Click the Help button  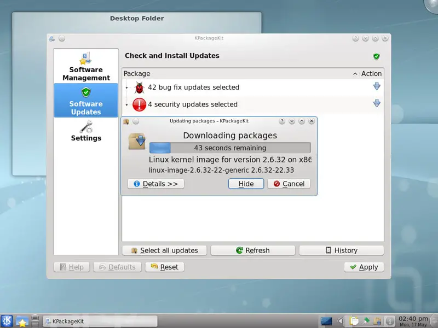(72, 267)
